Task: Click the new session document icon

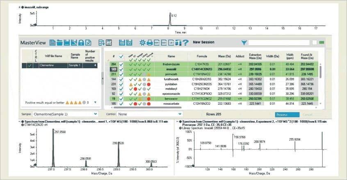Action: 52,42
